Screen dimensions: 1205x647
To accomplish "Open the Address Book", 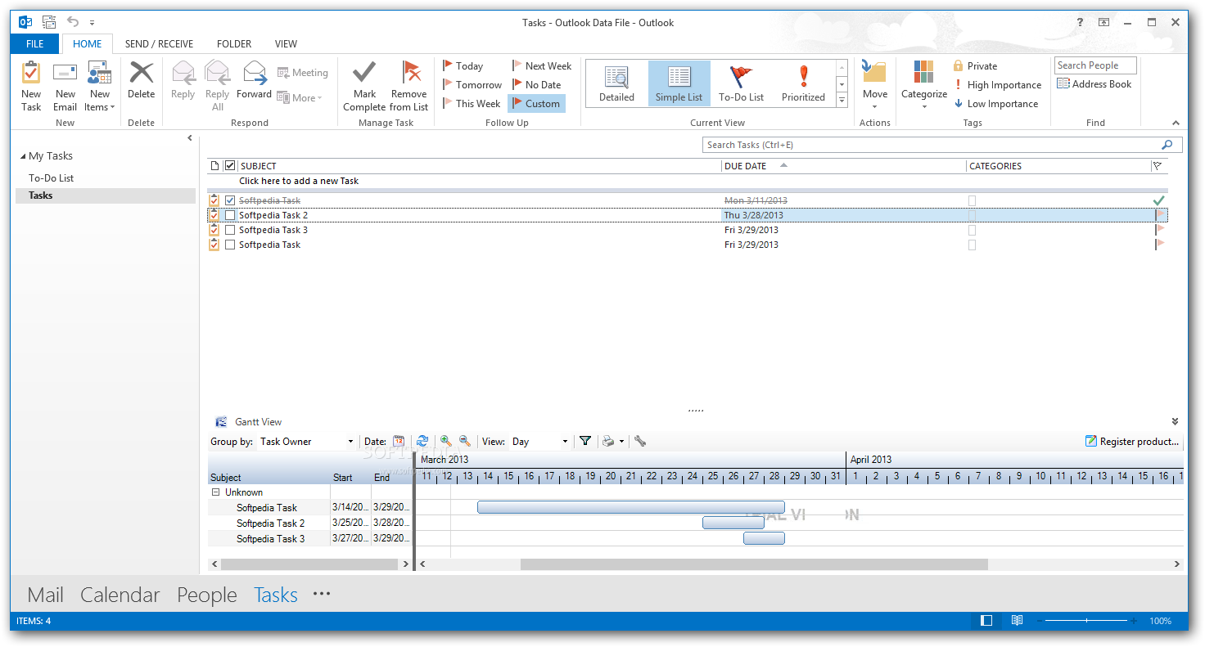I will tap(1094, 84).
